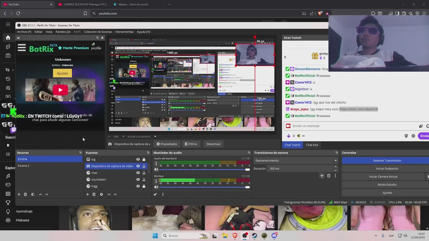The width and height of the screenshot is (429, 241).
Task: Open Mic/Aux three-dot options
Action: (x=156, y=181)
